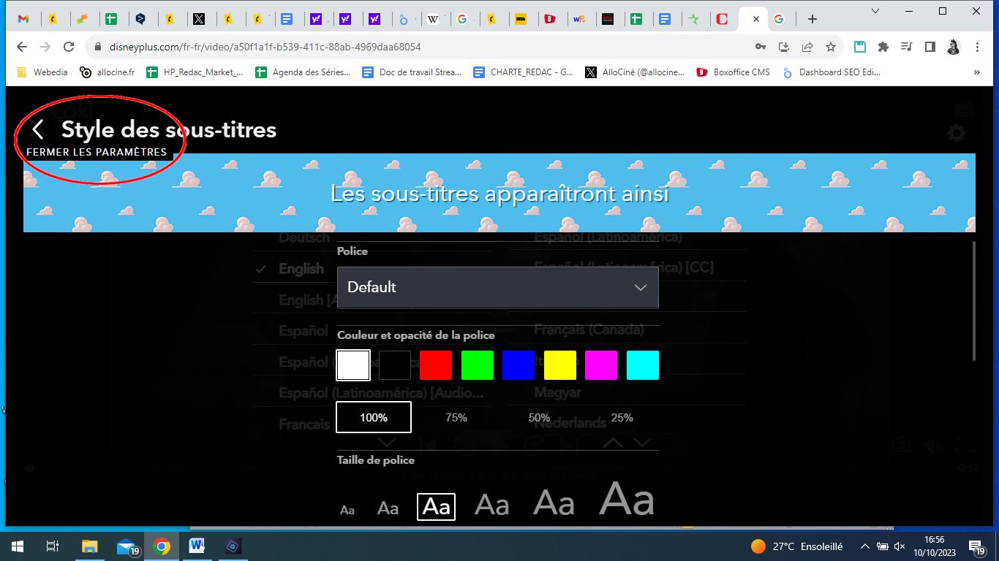Set font opacity to 100%
The height and width of the screenshot is (561, 999).
(374, 417)
